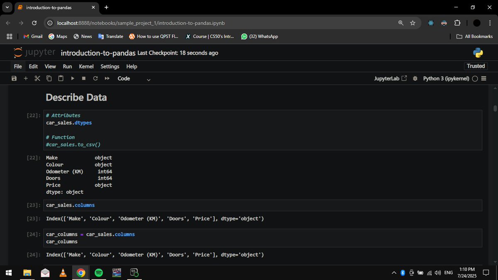Click the 'Odometer (KM)' dtype output row
The width and height of the screenshot is (498, 280).
click(79, 171)
